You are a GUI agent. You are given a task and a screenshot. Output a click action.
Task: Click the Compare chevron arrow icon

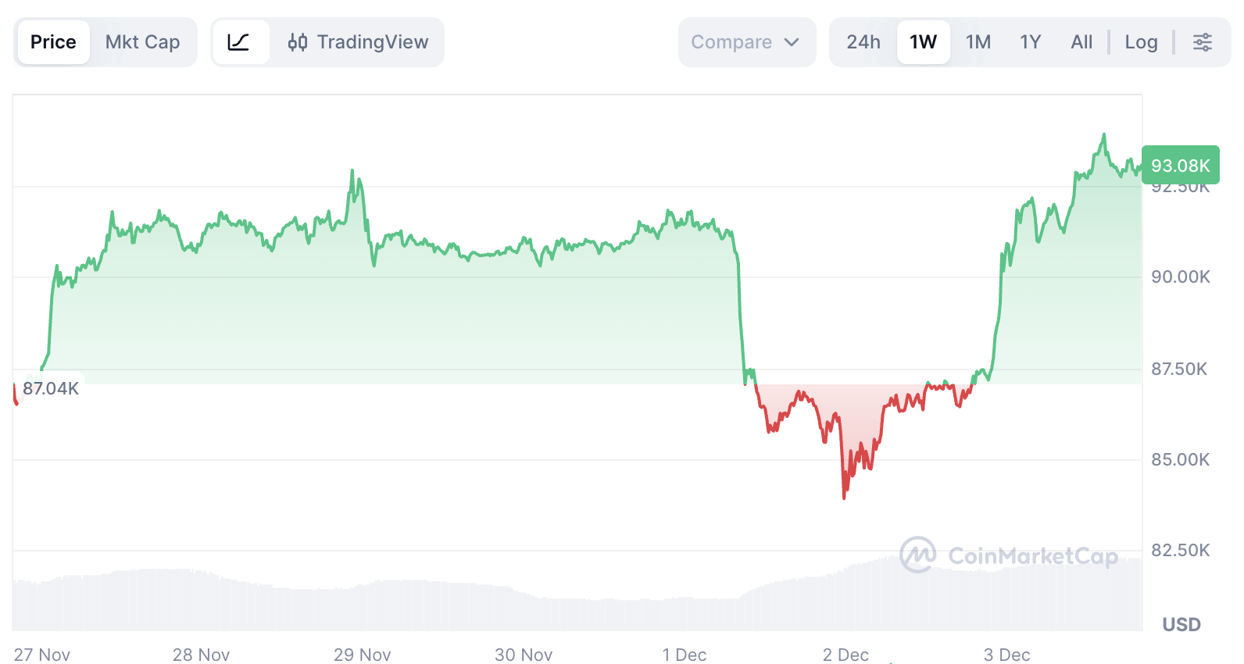(792, 43)
